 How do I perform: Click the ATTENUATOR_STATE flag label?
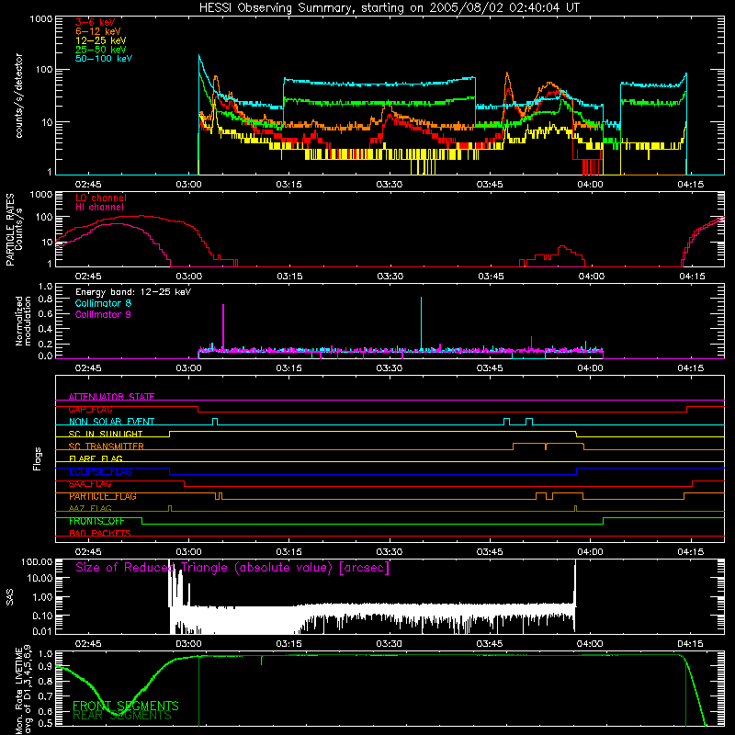coord(111,397)
